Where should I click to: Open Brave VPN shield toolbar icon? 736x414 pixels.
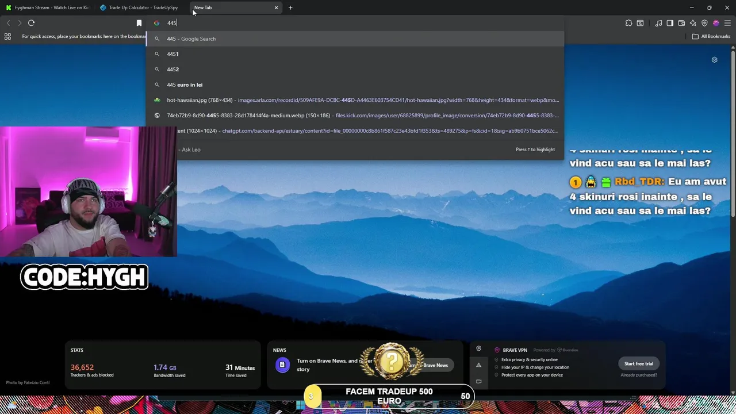(x=704, y=23)
